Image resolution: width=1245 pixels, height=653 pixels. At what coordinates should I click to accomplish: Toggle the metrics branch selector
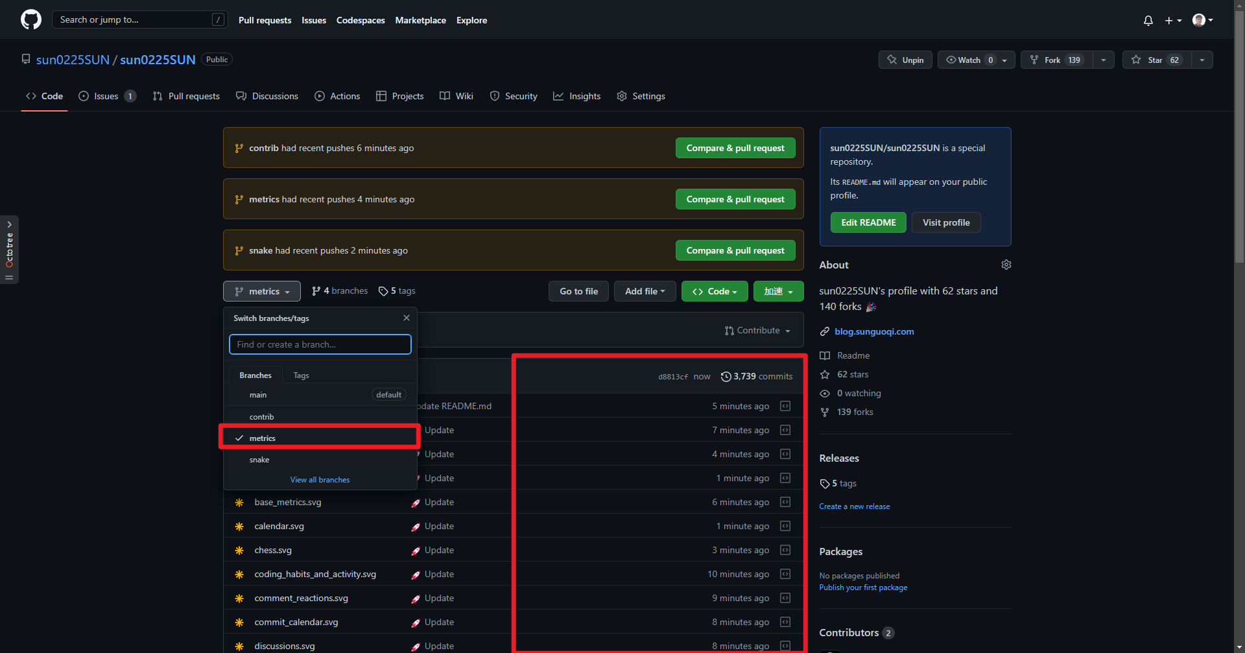point(262,291)
